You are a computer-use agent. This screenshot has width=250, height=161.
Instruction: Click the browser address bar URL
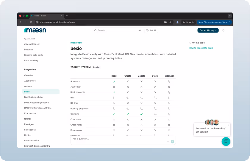(57, 22)
